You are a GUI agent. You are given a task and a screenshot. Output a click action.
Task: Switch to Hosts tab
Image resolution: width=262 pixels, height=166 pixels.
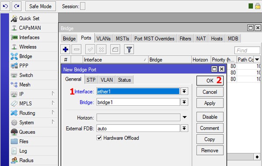pos(217,39)
